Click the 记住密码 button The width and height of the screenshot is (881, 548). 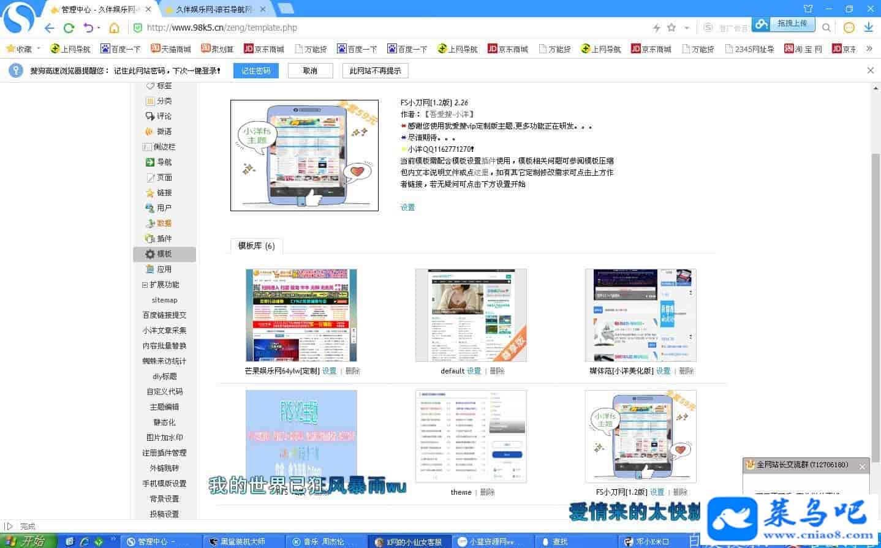pos(255,70)
